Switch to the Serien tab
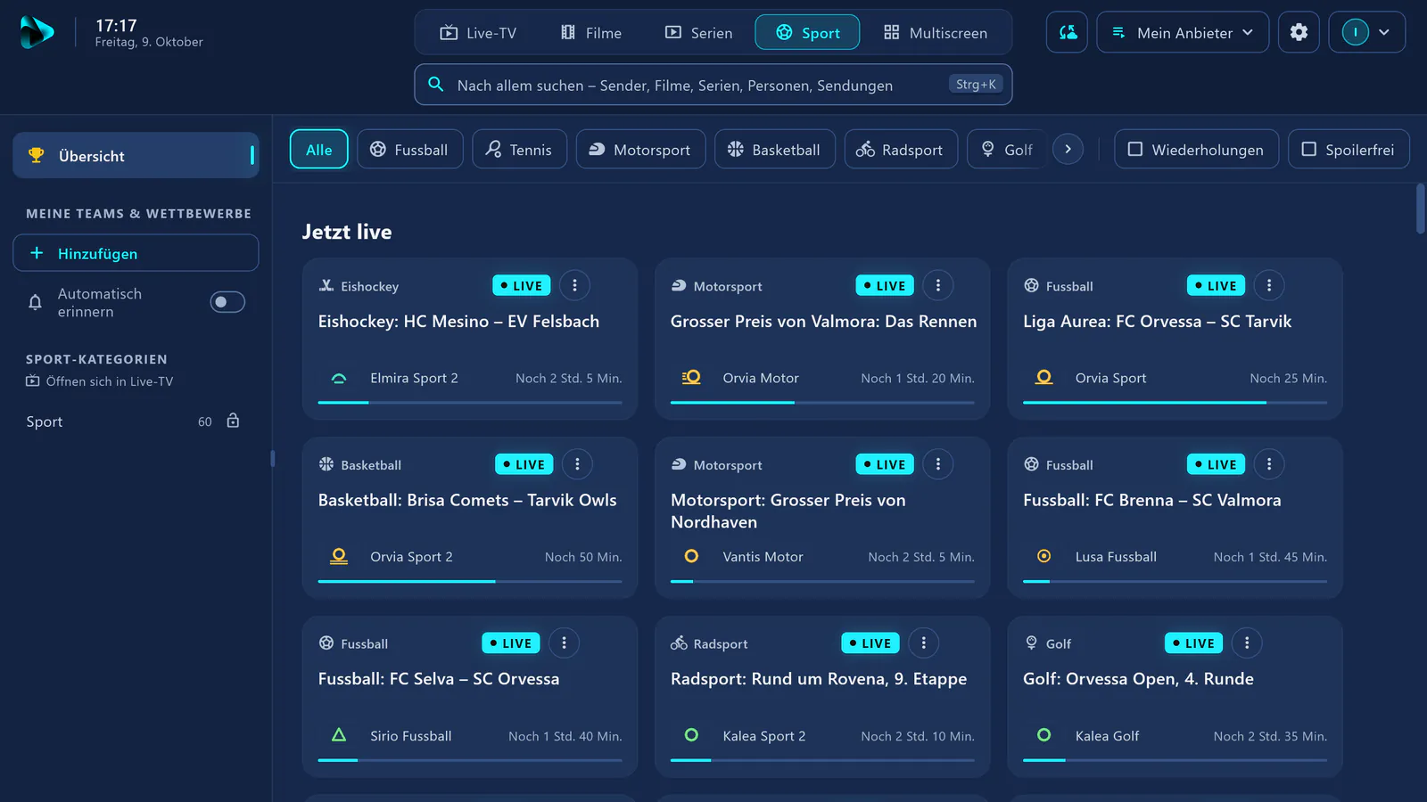Screen dimensions: 1427x802 tap(698, 33)
